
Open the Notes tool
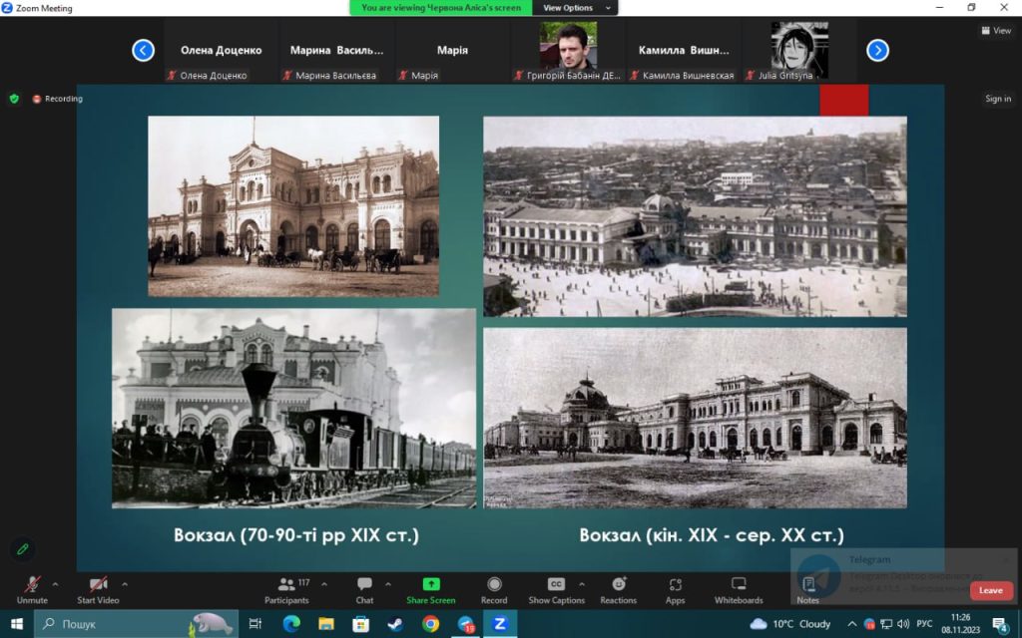(807, 589)
